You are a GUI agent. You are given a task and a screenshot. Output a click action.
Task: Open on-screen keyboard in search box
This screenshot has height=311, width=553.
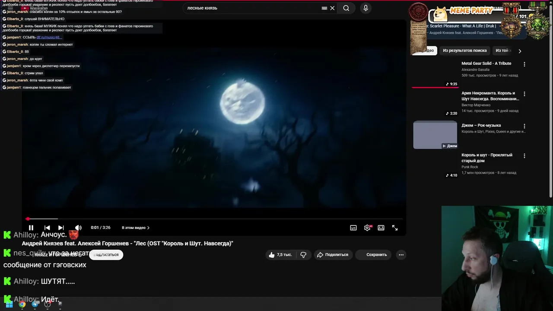[324, 8]
